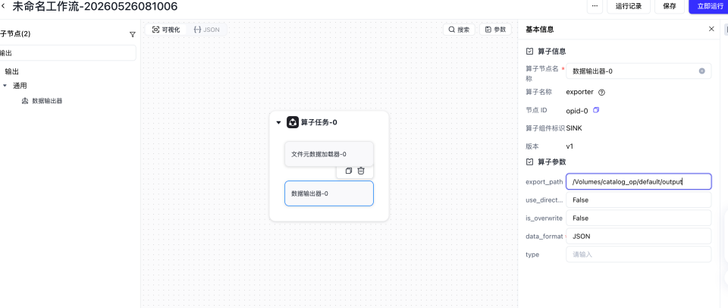The height and width of the screenshot is (308, 728).
Task: Open the 参数 parameters button
Action: click(495, 30)
